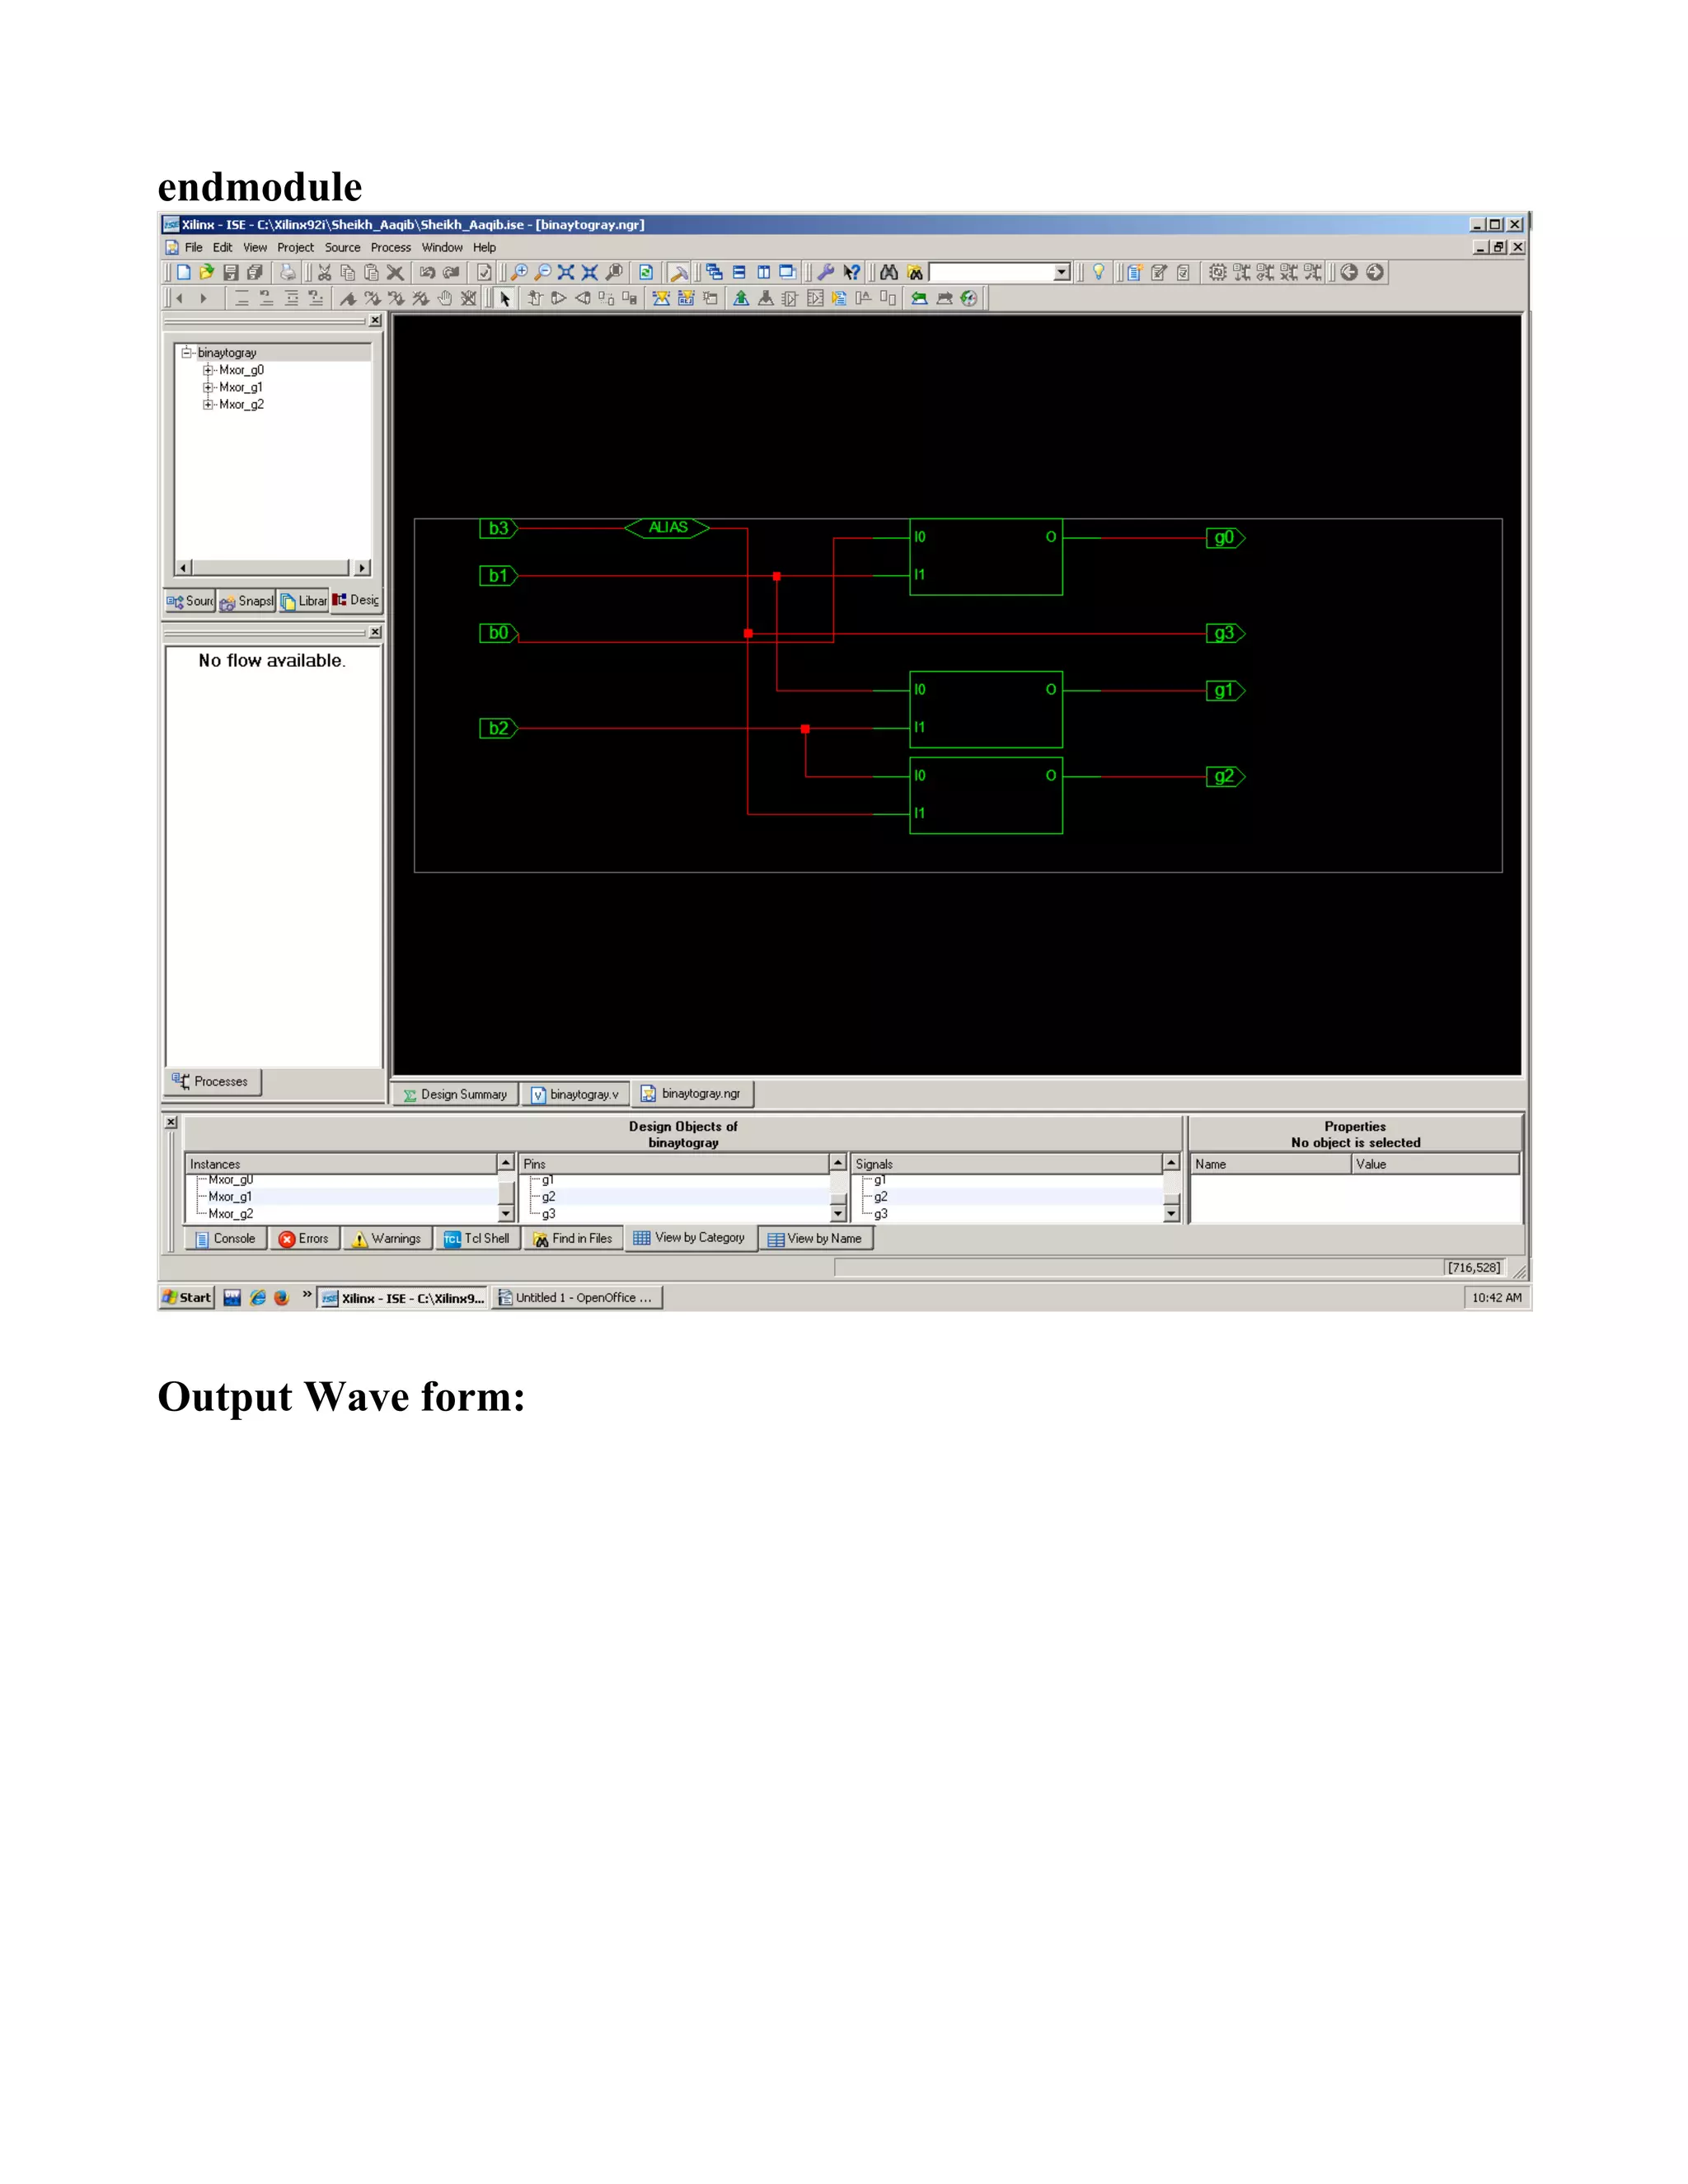Screen dimensions: 1688x2184
Task: Click the Save file toolbar icon
Action: (x=231, y=272)
